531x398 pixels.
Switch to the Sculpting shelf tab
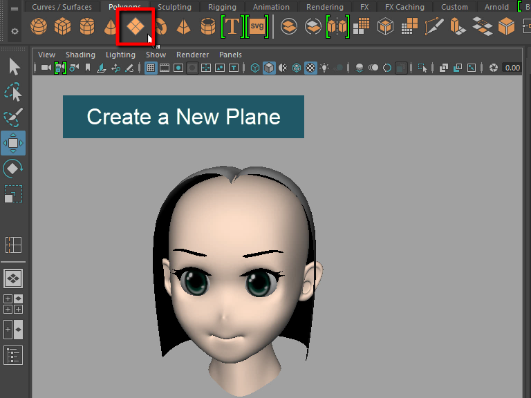[174, 7]
